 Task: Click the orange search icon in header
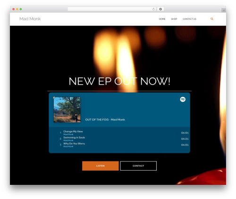(212, 19)
